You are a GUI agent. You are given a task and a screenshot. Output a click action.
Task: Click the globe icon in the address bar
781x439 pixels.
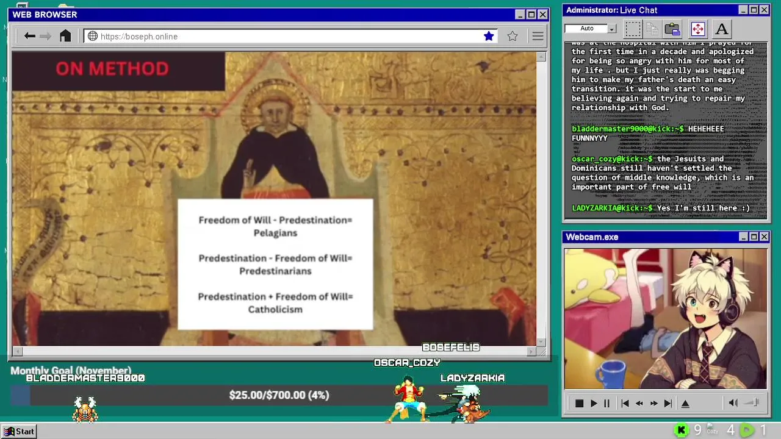[x=93, y=37]
